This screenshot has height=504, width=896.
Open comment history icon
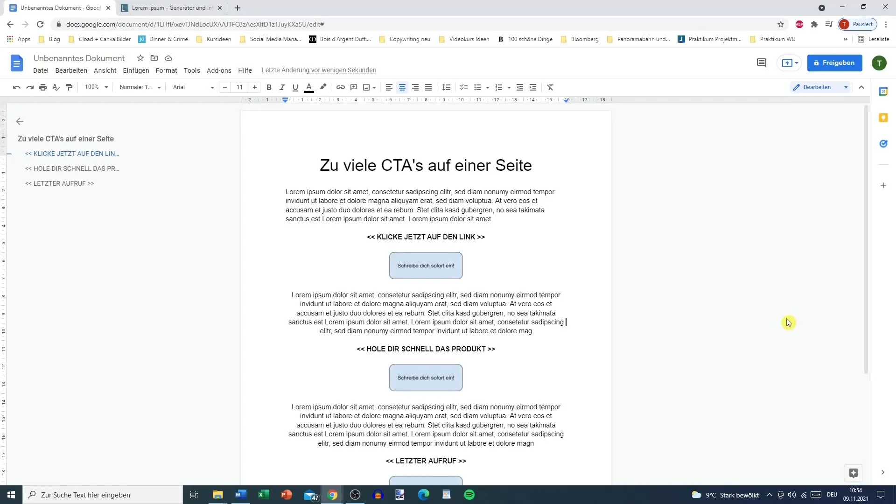coord(762,63)
